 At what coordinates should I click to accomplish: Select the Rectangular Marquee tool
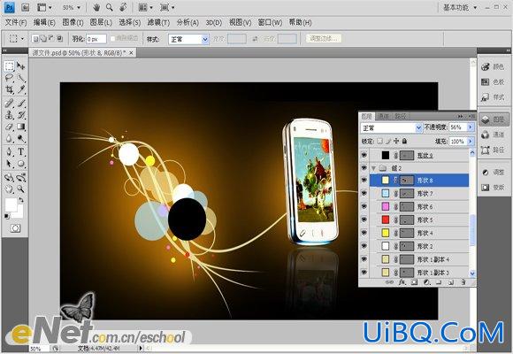coord(9,65)
